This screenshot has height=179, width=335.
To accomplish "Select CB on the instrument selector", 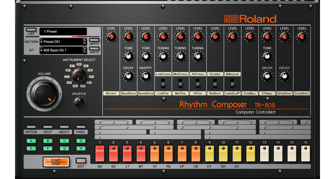I will click(x=90, y=70).
